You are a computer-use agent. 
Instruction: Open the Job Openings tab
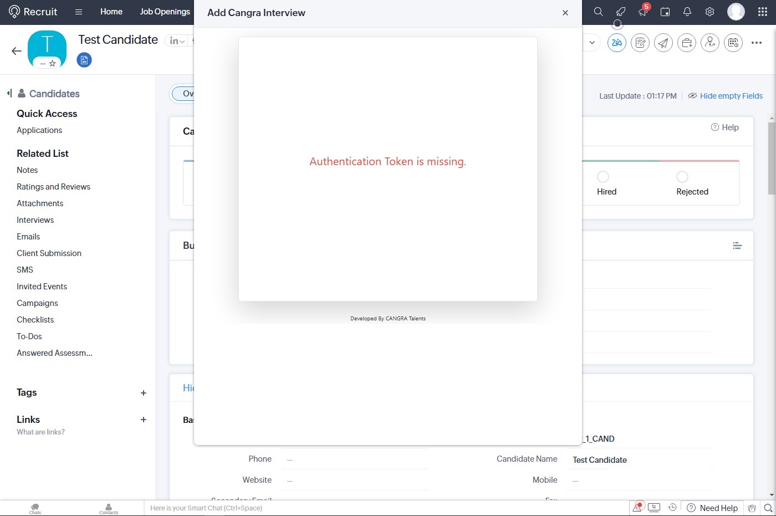165,12
